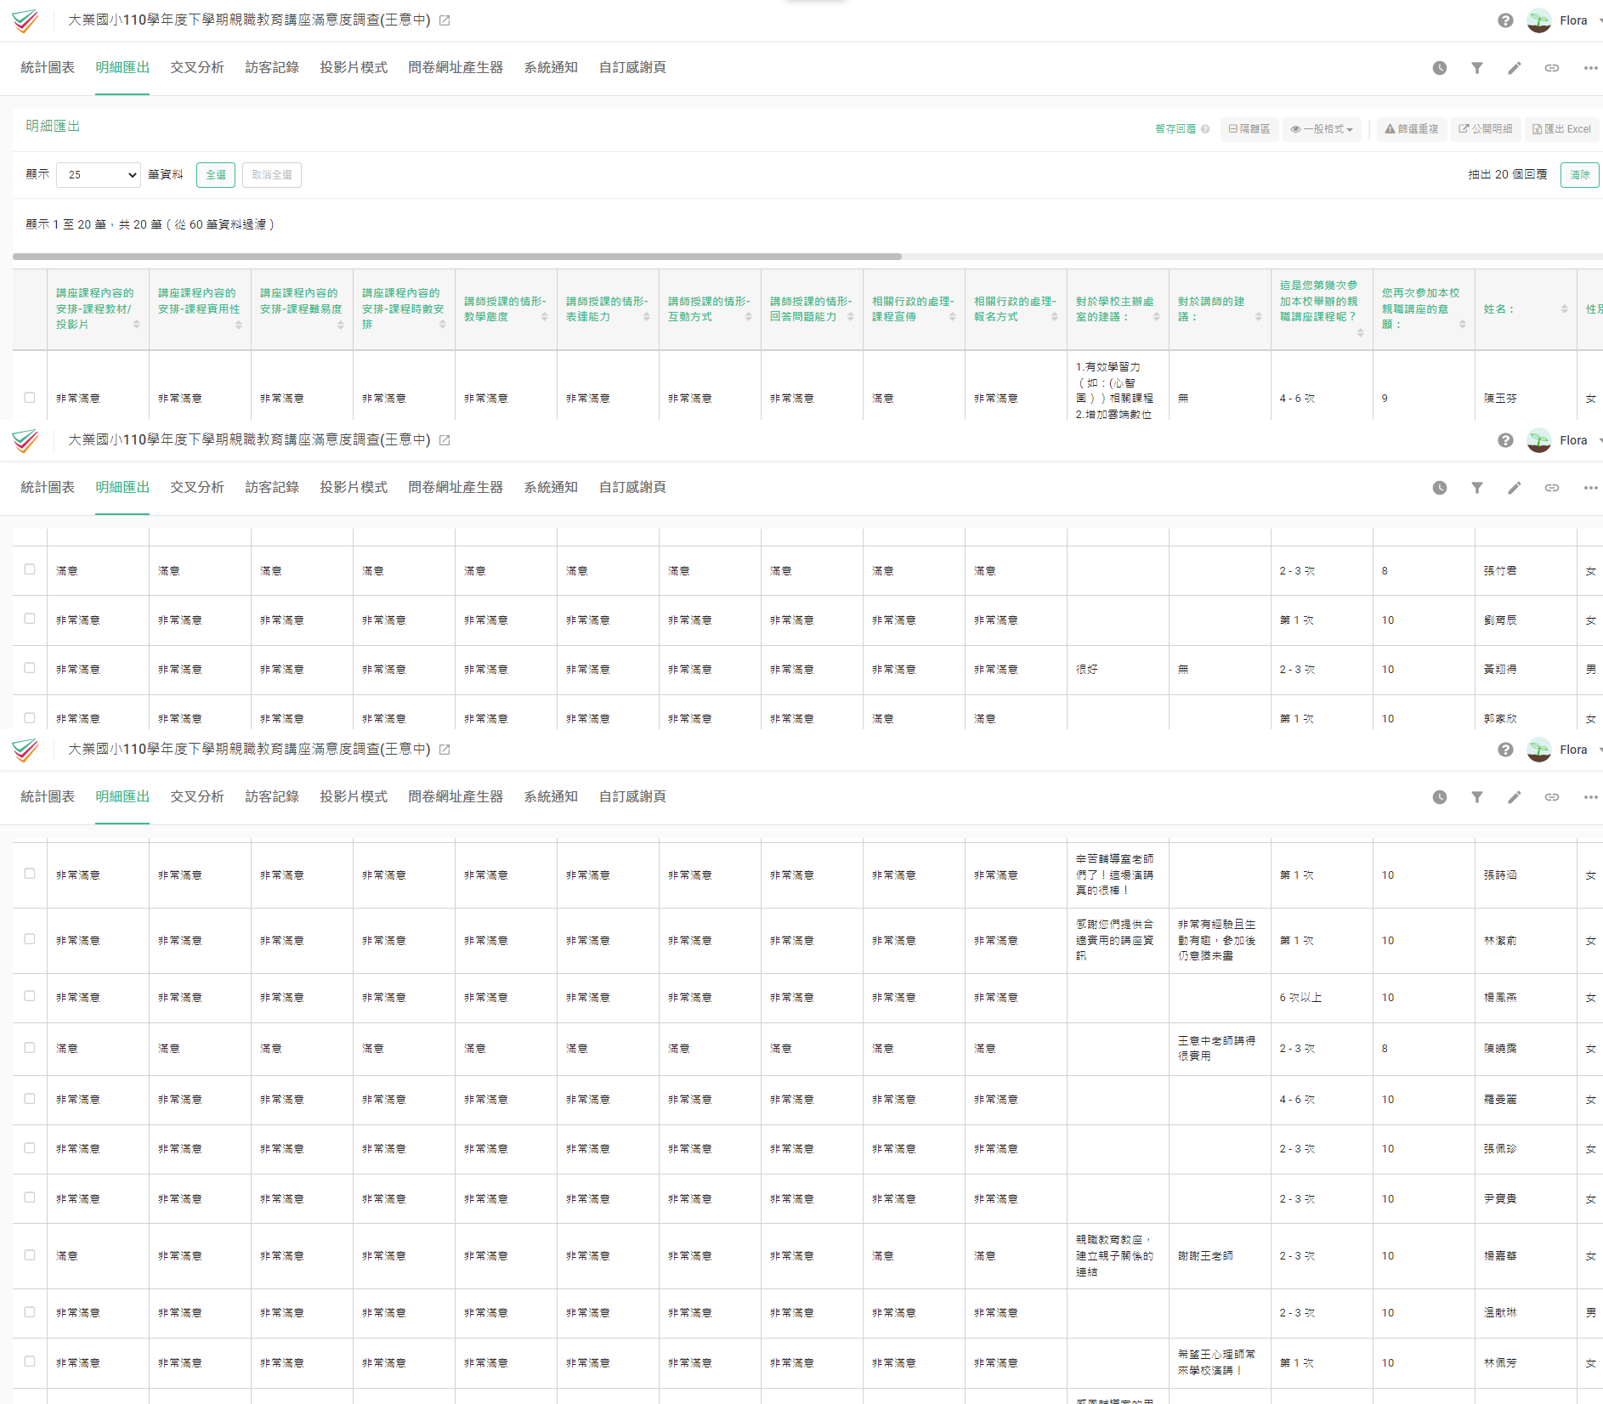
Task: Switch to 交叉分析 tab in topmost navigation
Action: [x=196, y=67]
